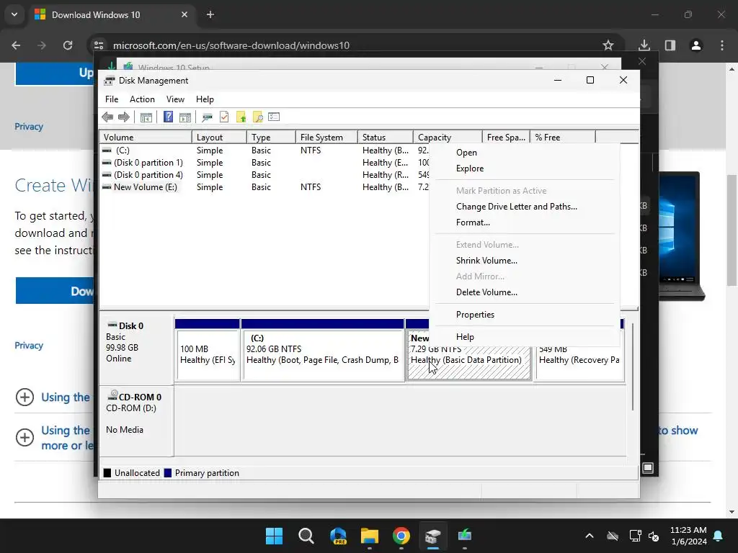Reload the page in Chrome
This screenshot has height=553, width=738.
68,45
